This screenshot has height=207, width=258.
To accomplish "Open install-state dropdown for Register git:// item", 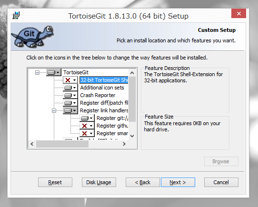I will coord(87,118).
